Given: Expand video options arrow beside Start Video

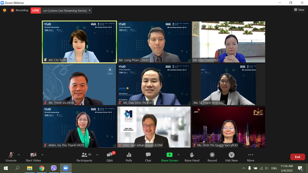Looking at the screenshot, I should click(42, 155).
